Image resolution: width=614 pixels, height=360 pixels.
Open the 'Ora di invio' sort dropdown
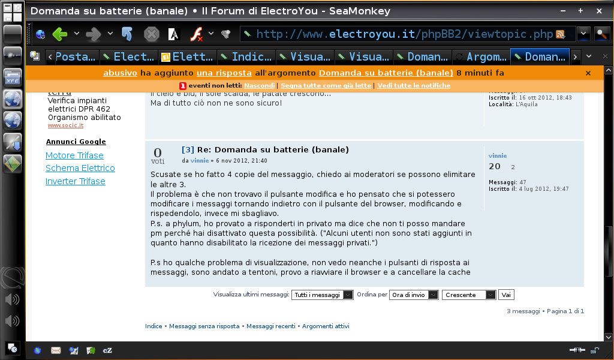tap(413, 295)
